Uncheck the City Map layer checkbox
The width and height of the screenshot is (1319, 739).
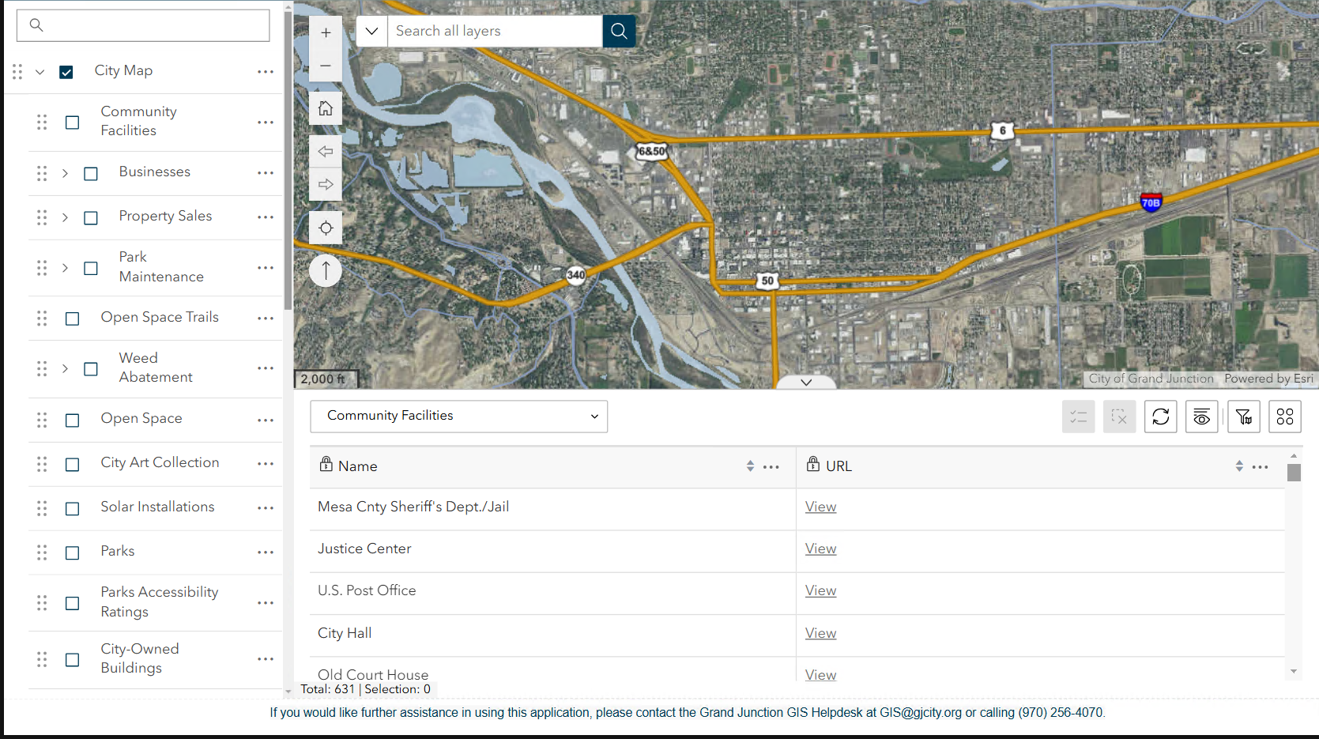pos(66,71)
